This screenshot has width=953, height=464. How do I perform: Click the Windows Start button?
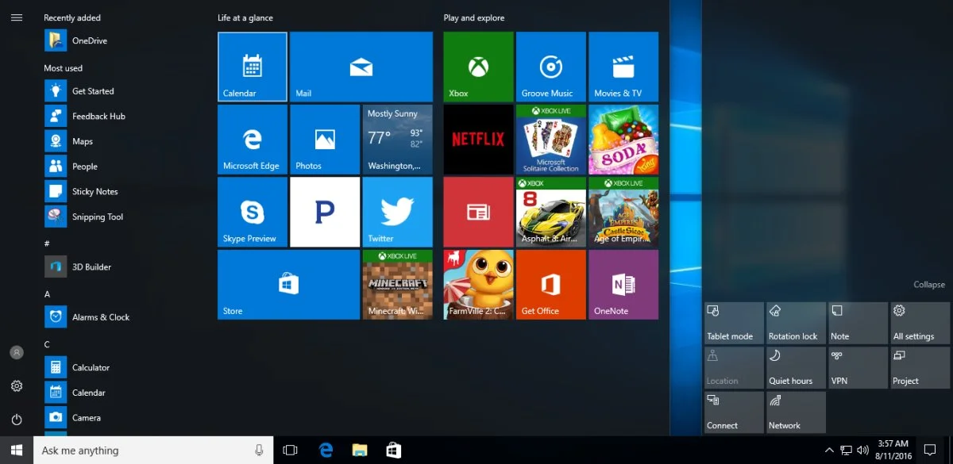17,451
